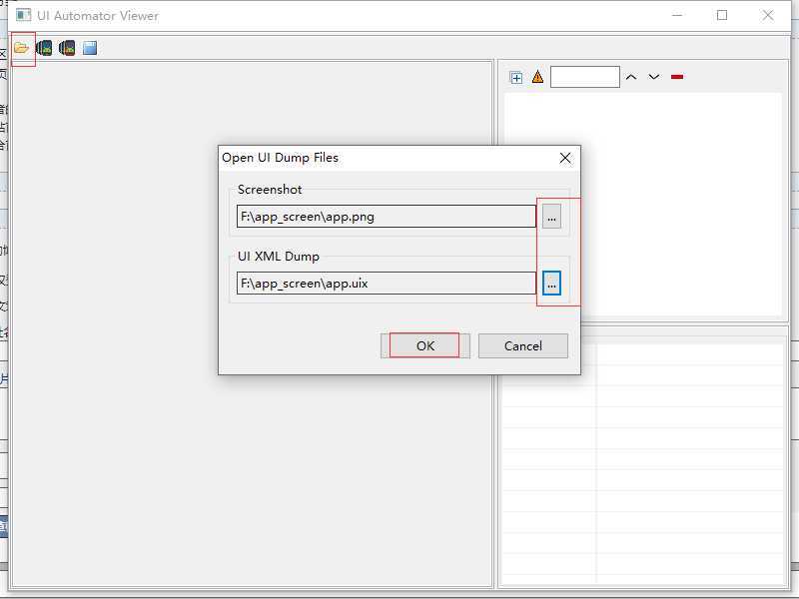This screenshot has width=799, height=599.
Task: Cancel the Open UI Dump Files dialog
Action: point(522,345)
